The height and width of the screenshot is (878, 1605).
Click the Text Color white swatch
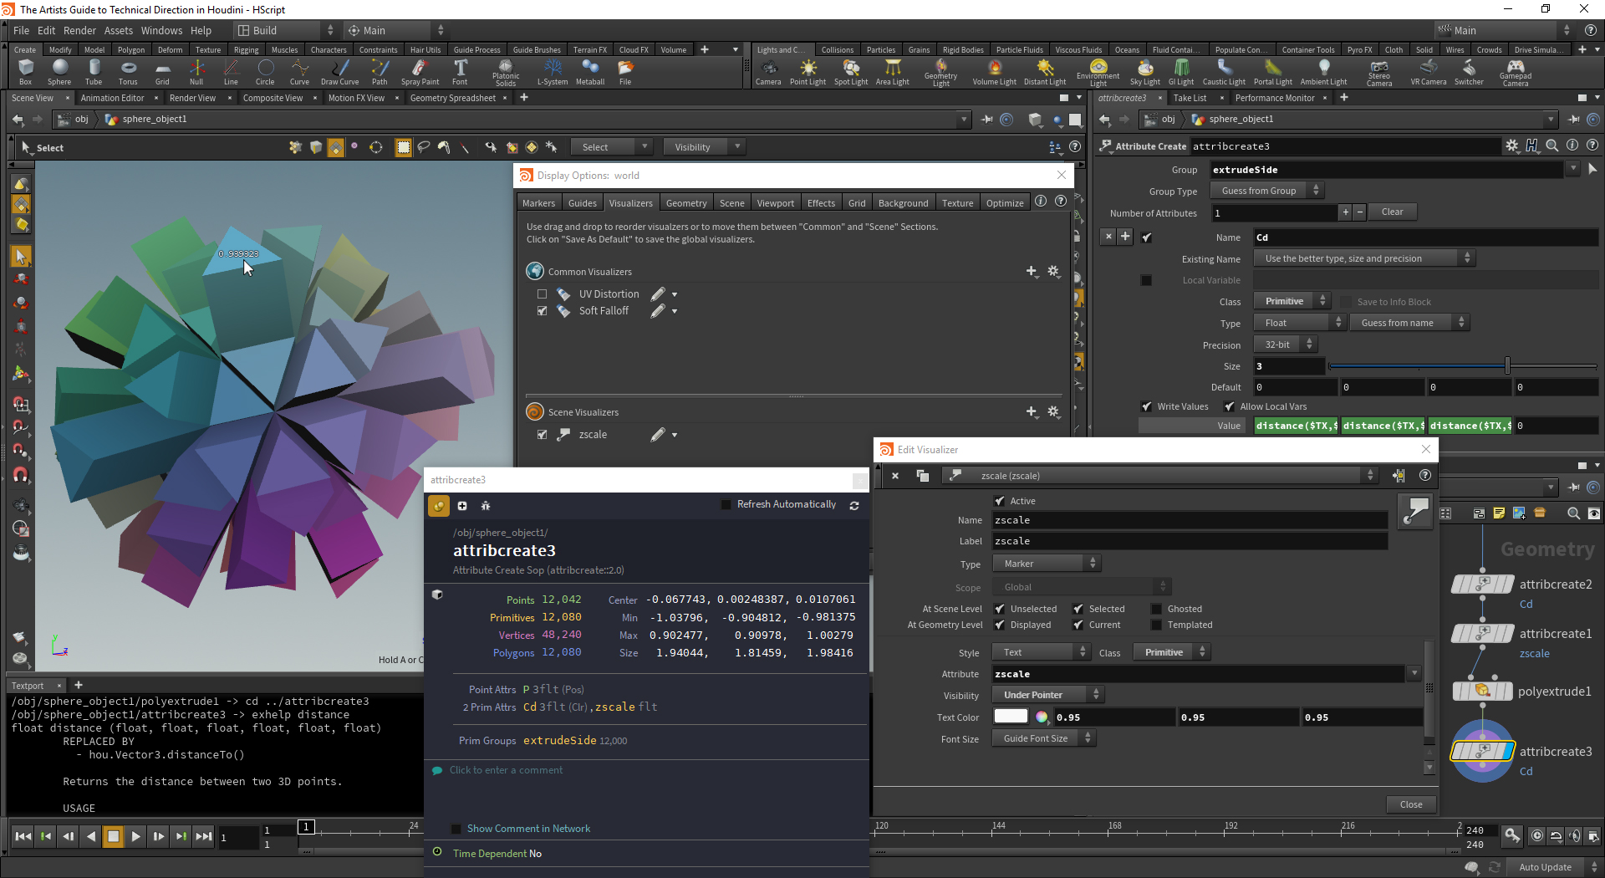tap(1011, 717)
